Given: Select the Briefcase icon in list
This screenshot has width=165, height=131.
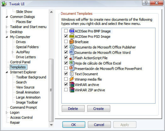Looking at the screenshot, I should point(72,42).
